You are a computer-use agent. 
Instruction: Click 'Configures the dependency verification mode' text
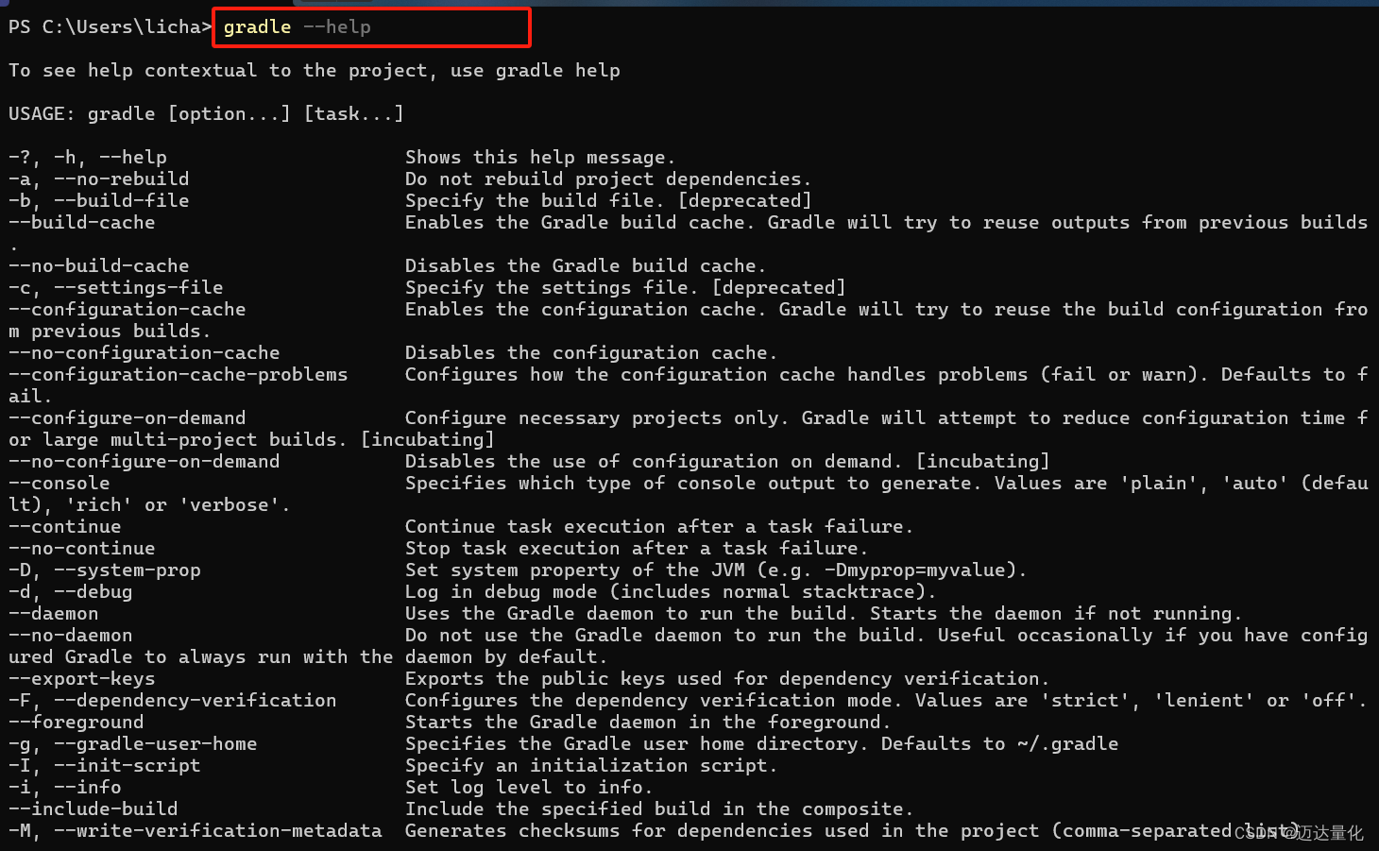[x=654, y=701]
